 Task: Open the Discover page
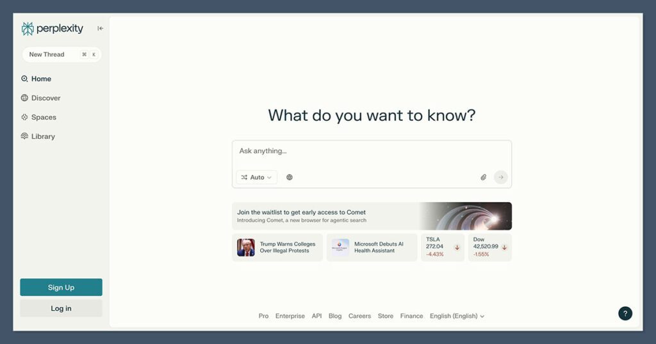[x=45, y=98]
